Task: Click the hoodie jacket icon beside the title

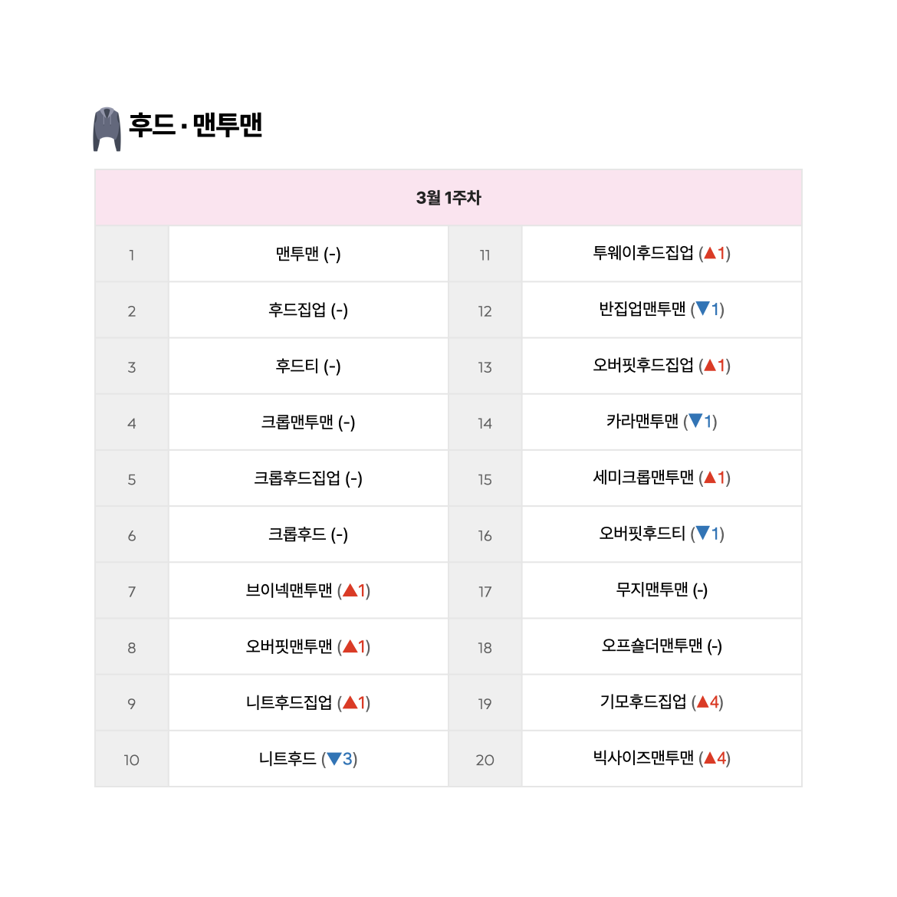Action: coord(107,130)
